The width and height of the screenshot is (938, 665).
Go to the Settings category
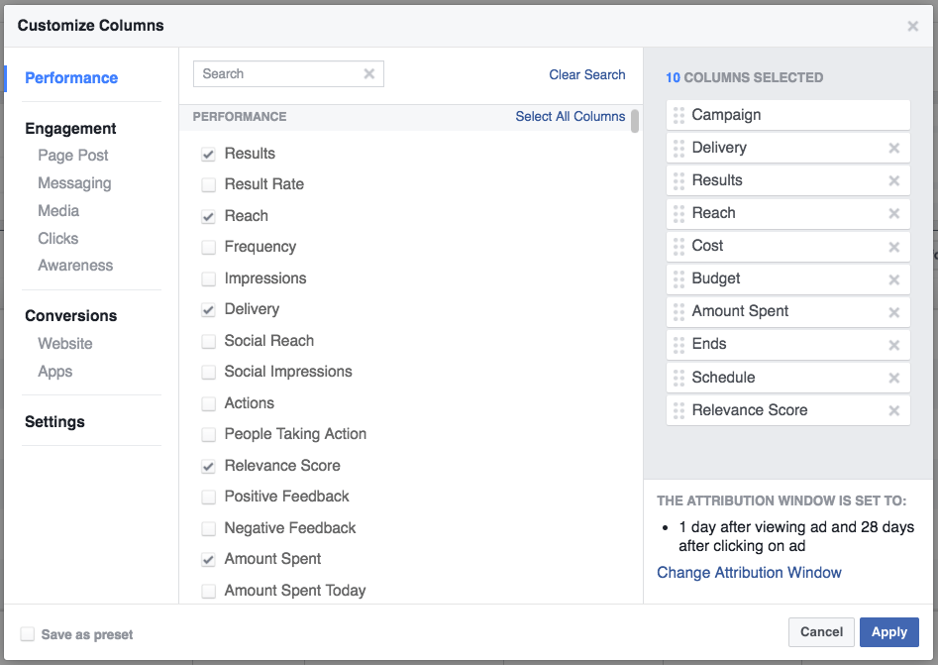tap(54, 422)
